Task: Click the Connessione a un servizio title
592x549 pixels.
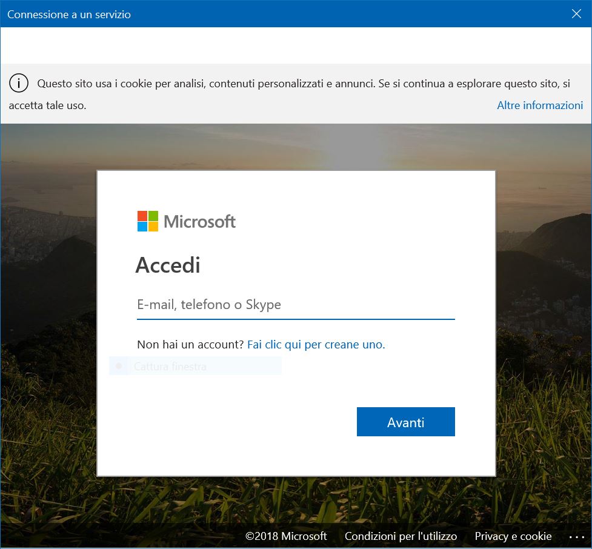Action: [69, 15]
